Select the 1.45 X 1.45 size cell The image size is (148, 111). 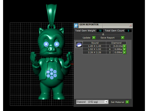click(x=94, y=46)
